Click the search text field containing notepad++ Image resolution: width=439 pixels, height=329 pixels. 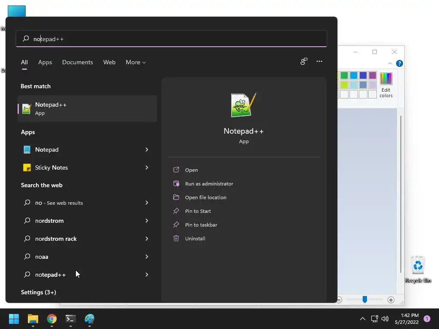pos(171,39)
